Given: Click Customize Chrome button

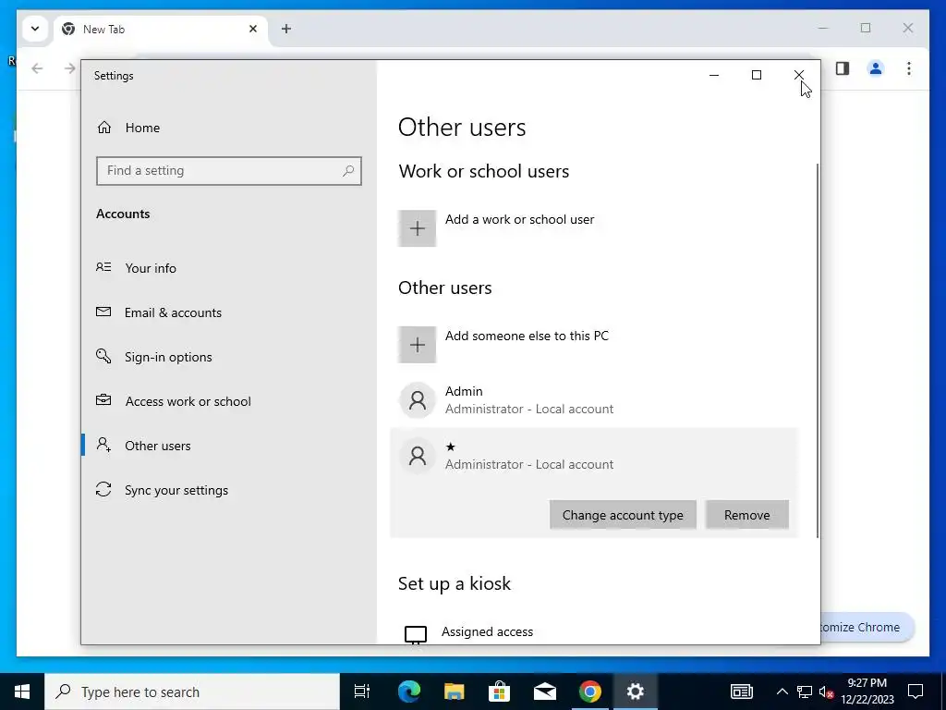Looking at the screenshot, I should pos(867,628).
